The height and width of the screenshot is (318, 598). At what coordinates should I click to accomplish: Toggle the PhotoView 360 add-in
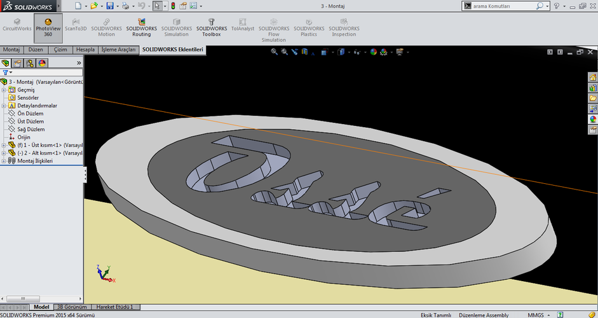click(x=48, y=28)
